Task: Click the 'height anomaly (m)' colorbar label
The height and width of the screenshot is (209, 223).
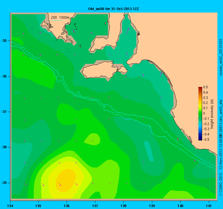Action: (212, 114)
